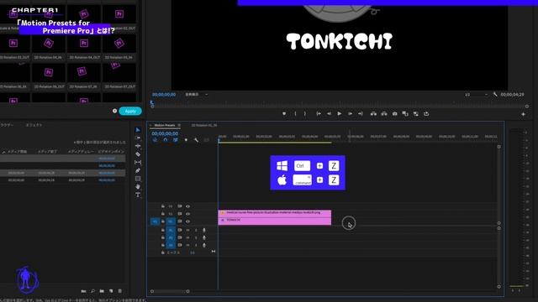538x302 pixels.
Task: Hide track V1 with eye icon
Action: [x=187, y=221]
